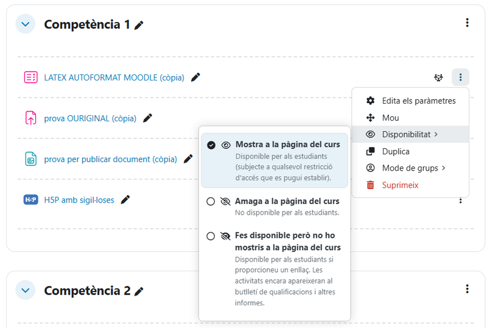Open the prova OURIGINAL (còpia) link
Screen dimensions: 487x328
click(90, 118)
